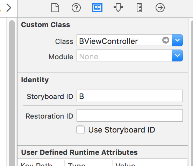Click the forward chevron in the jump bar
Viewport: 193px width, 166px height.
point(9,8)
